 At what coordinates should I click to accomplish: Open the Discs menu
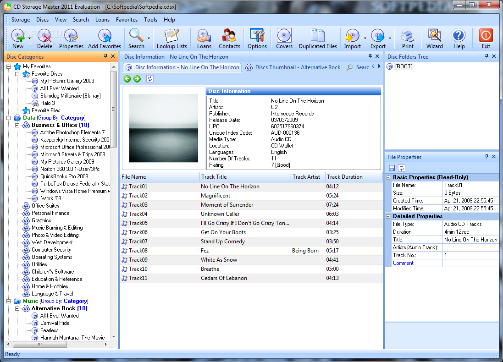pos(42,20)
